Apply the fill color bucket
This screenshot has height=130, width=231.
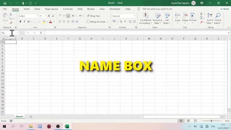pyautogui.click(x=44, y=22)
